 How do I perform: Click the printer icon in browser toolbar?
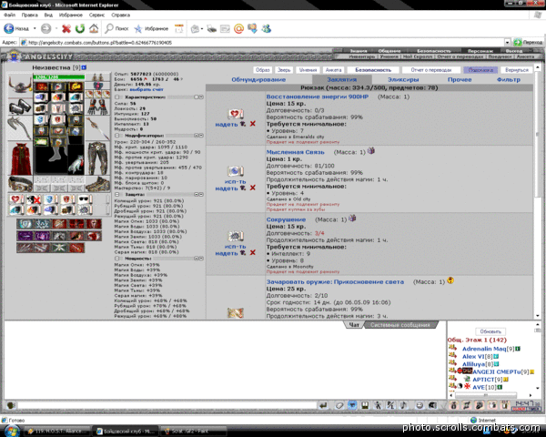[211, 28]
